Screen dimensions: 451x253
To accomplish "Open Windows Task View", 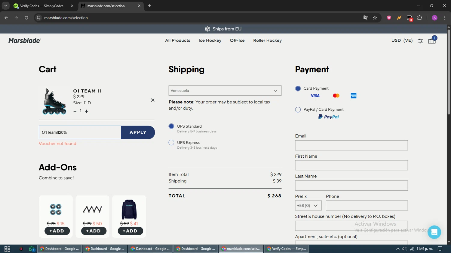I will 8,249.
